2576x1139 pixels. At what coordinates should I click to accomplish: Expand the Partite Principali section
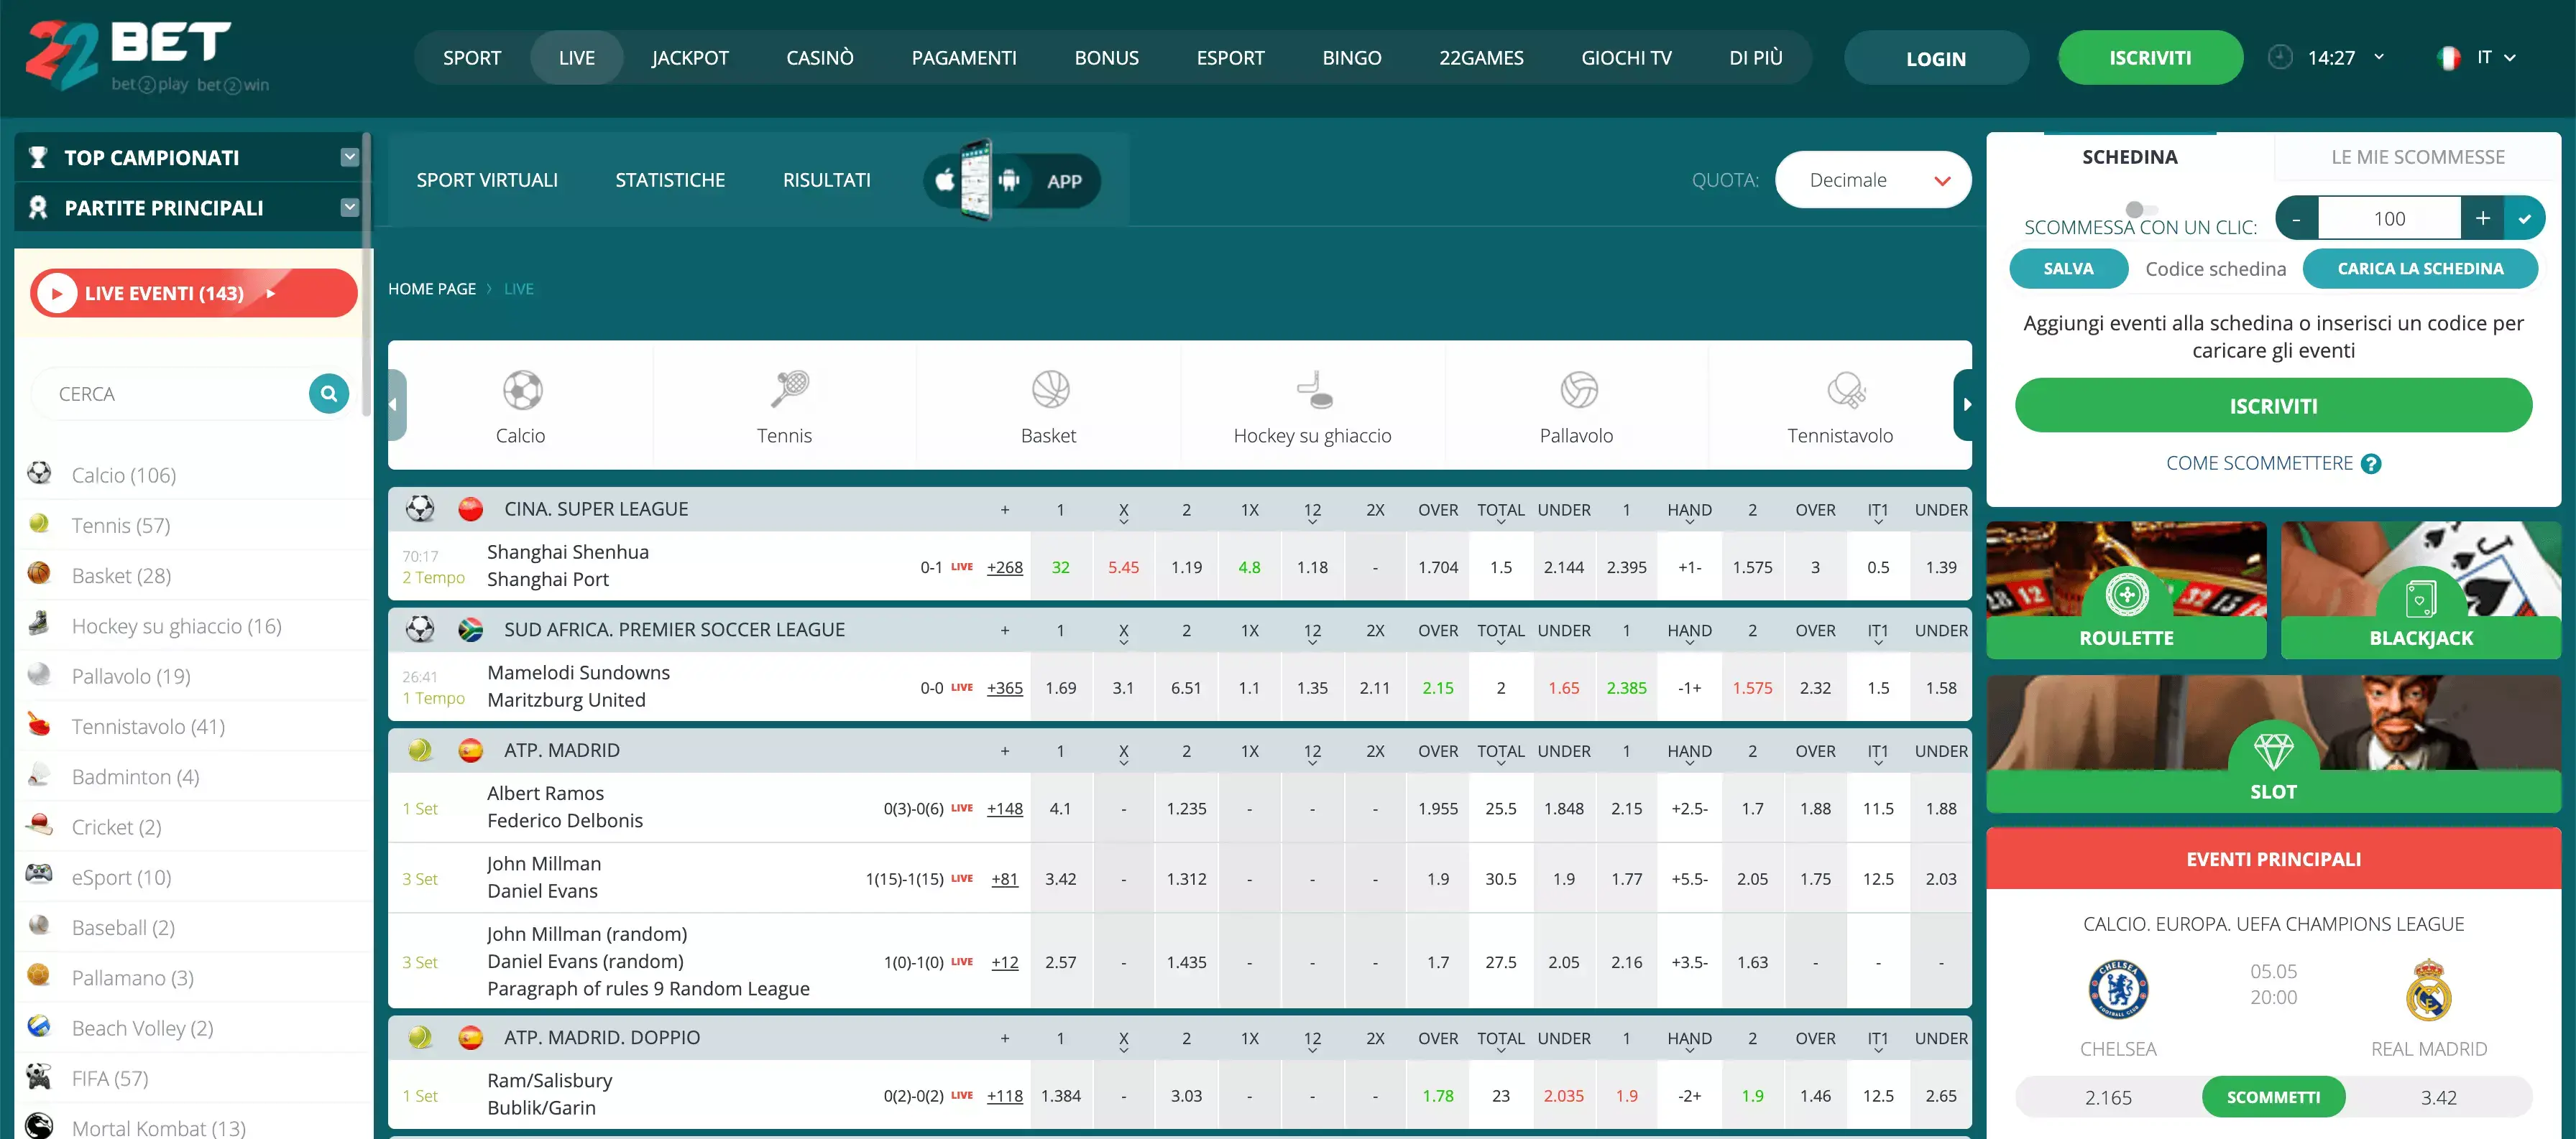pos(349,207)
